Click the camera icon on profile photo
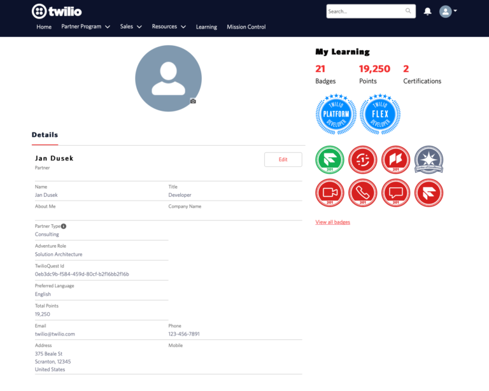The height and width of the screenshot is (391, 489). pos(193,101)
